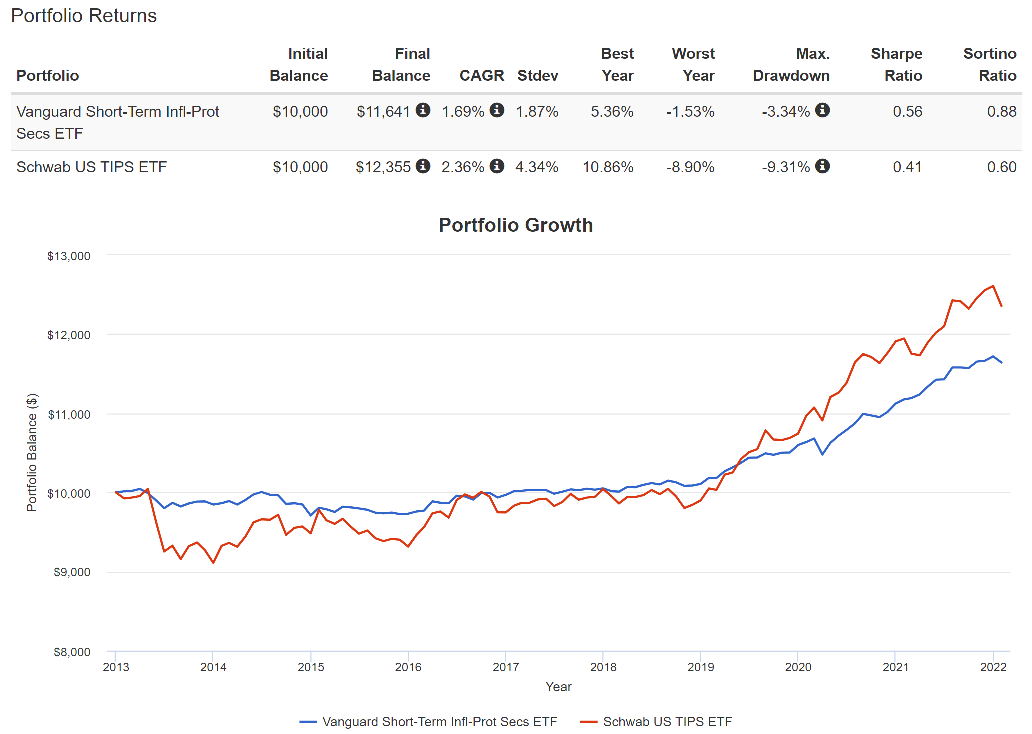
Task: Click the Vanguard blue legend line swatch
Action: 308,722
